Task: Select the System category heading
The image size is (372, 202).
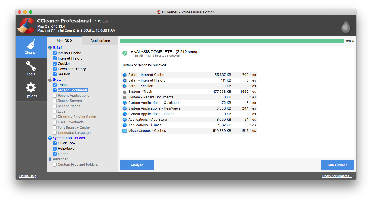Action: pos(59,80)
